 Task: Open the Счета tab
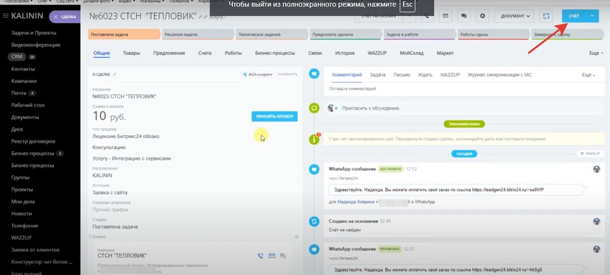(205, 53)
